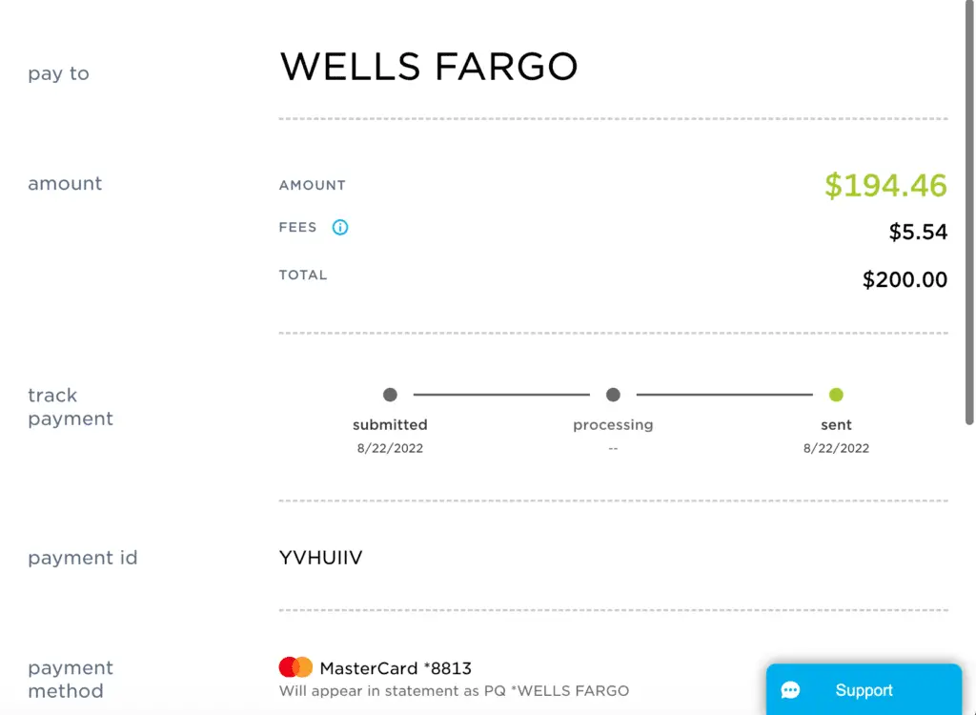This screenshot has width=976, height=715.
Task: Click the track payment label
Action: pos(71,407)
